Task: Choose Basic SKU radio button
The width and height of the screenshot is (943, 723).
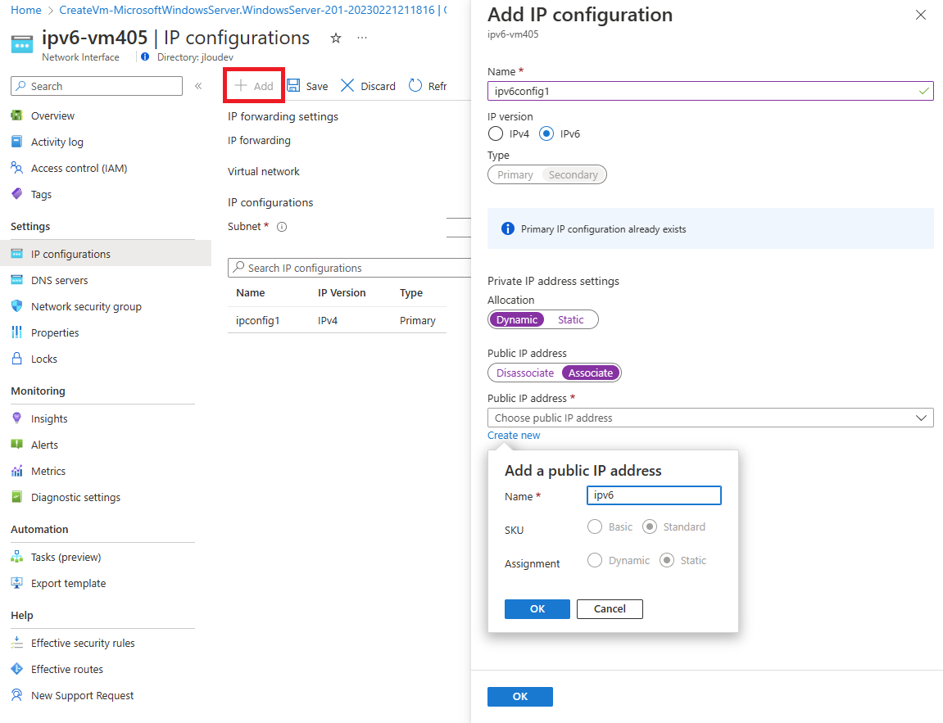Action: click(595, 526)
